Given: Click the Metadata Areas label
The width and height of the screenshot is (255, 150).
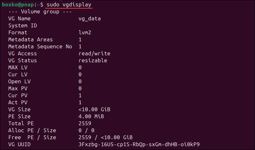Looking at the screenshot, I should (31, 40).
